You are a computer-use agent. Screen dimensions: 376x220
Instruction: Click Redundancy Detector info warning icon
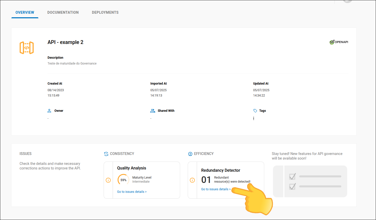tap(192, 180)
